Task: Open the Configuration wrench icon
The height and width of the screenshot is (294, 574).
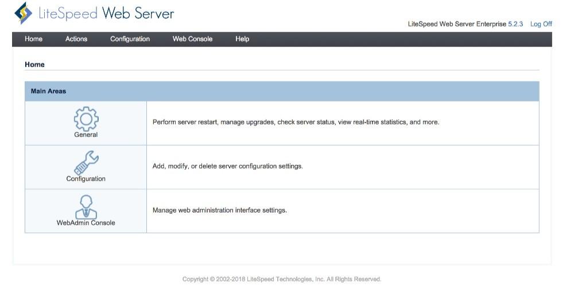Action: click(86, 163)
